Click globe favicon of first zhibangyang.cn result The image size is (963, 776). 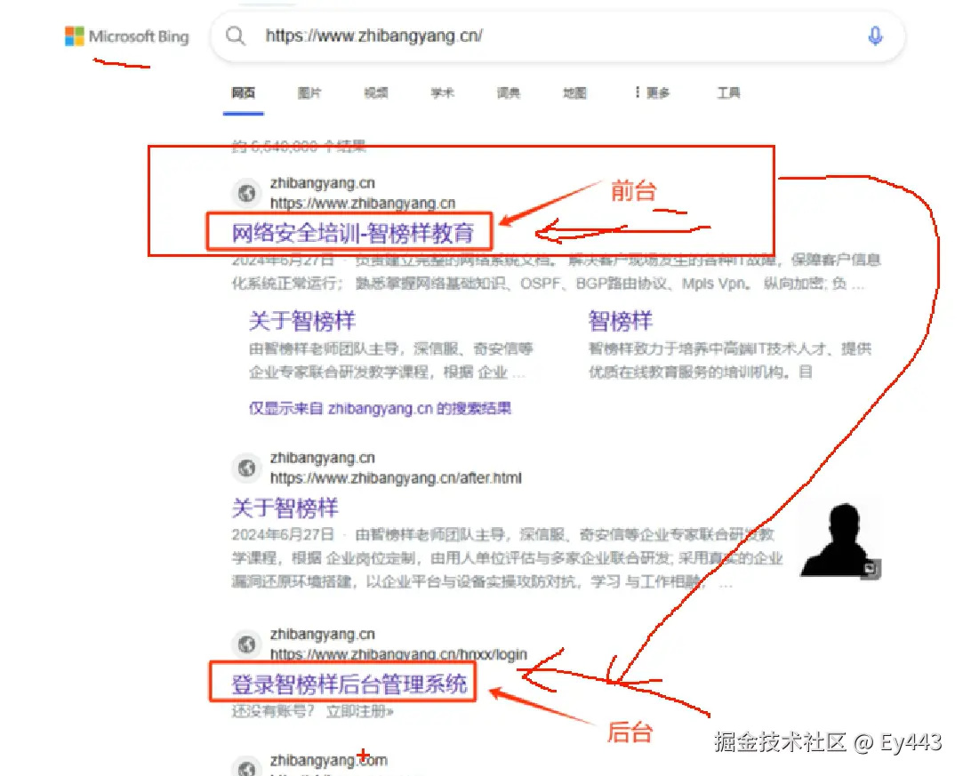click(247, 193)
